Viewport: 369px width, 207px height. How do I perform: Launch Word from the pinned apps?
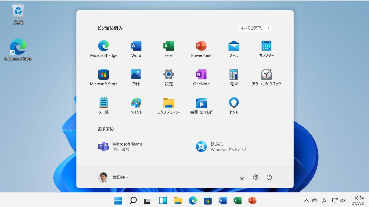point(136,49)
